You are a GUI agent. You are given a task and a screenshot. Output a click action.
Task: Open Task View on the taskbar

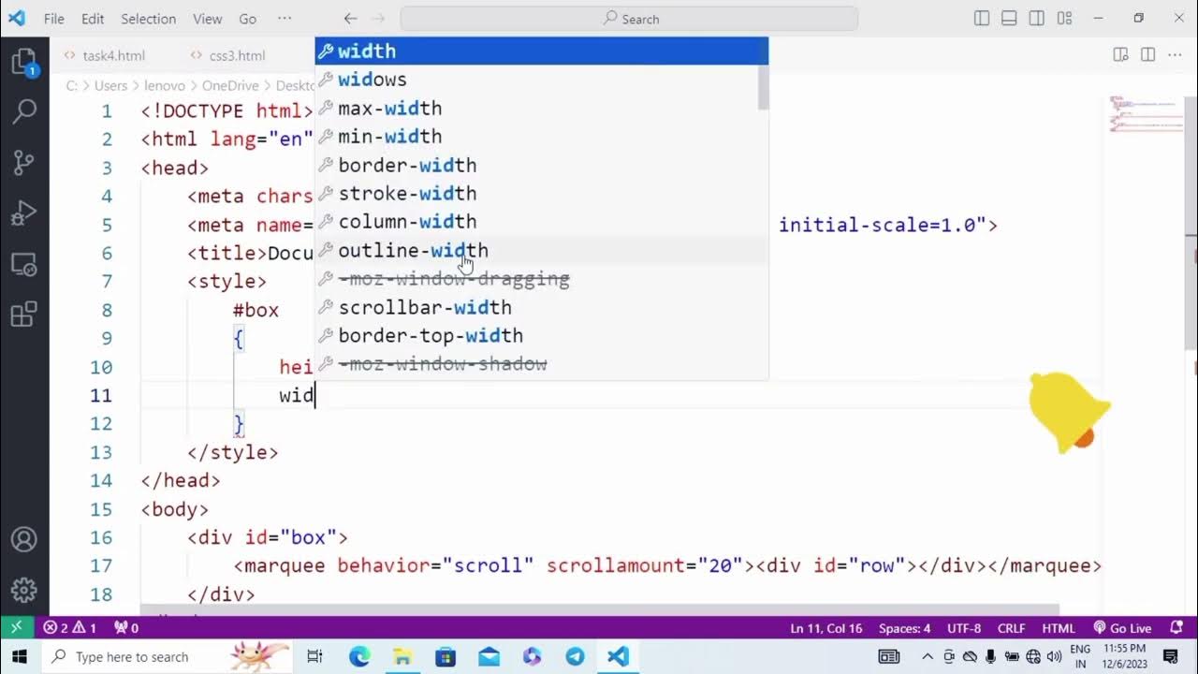tap(315, 657)
